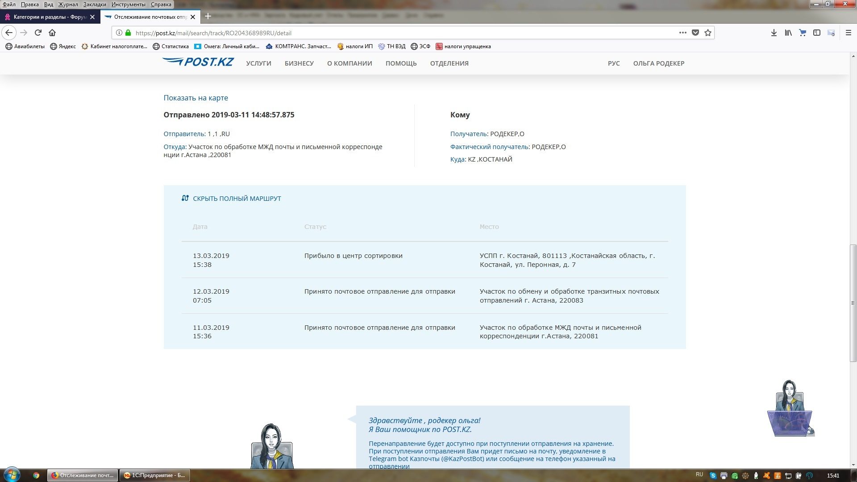
Task: Open the ОЛЬГА РОДЕКЕР account menu
Action: 658,63
